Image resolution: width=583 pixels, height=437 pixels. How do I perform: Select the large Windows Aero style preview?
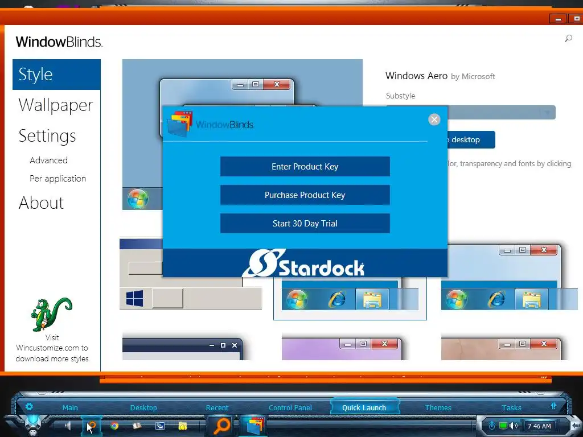(243, 134)
